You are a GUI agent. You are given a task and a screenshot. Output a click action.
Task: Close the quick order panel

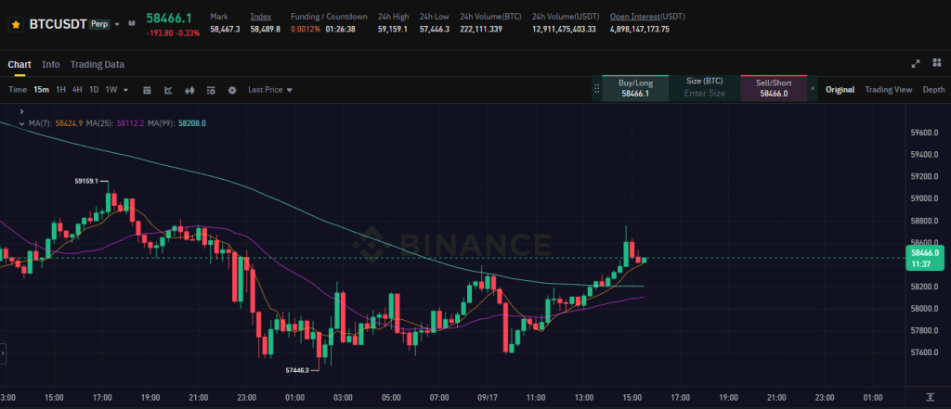[813, 88]
